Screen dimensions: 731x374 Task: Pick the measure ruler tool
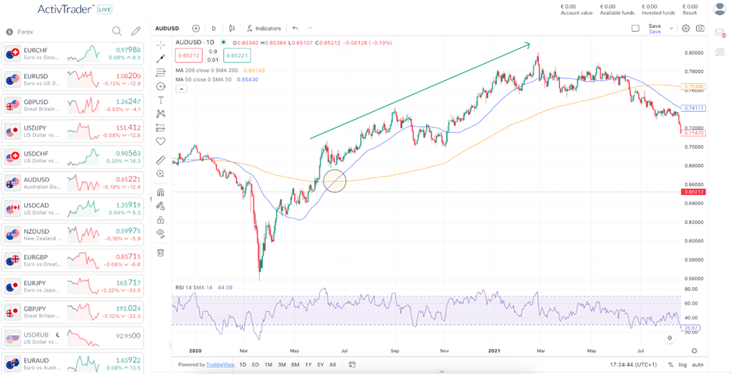click(161, 160)
